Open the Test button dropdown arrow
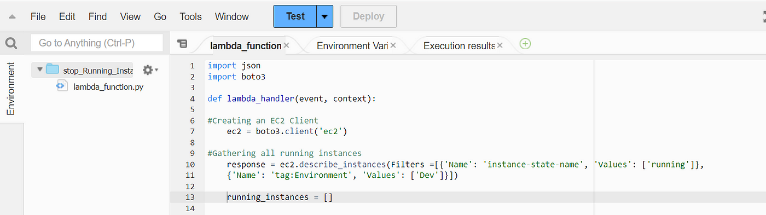 (324, 16)
